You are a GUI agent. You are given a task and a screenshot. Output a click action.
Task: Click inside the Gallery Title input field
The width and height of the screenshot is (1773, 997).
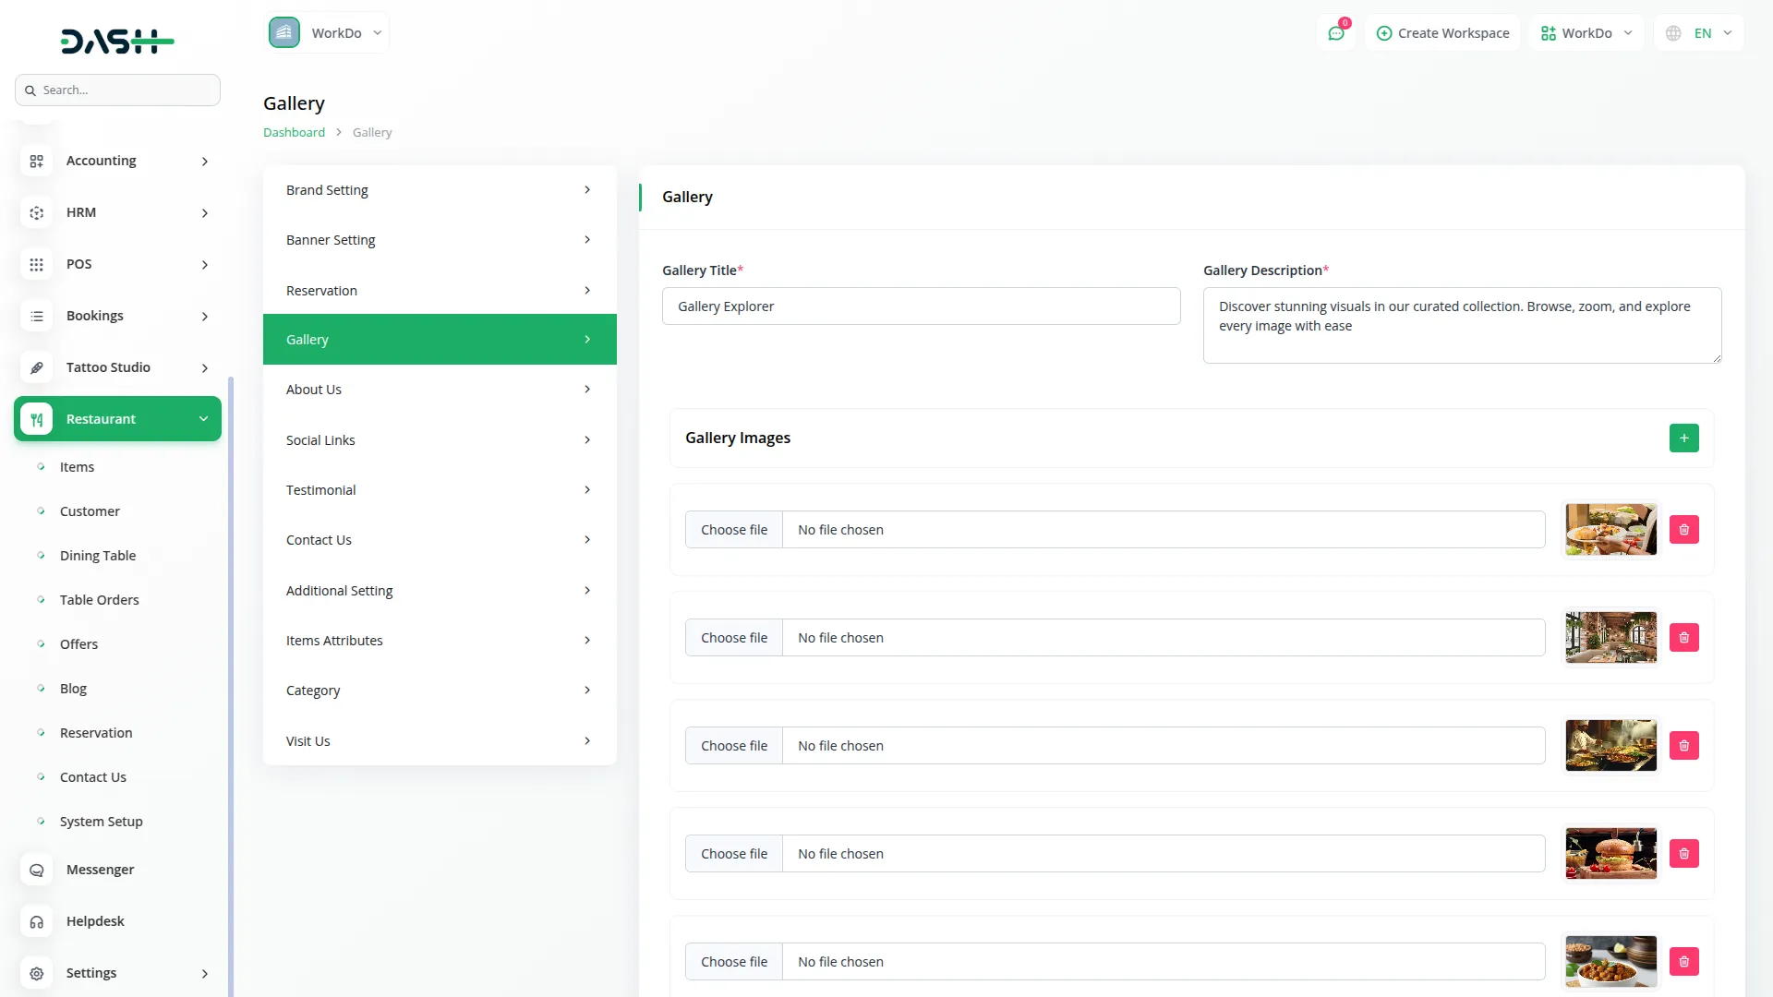click(921, 306)
